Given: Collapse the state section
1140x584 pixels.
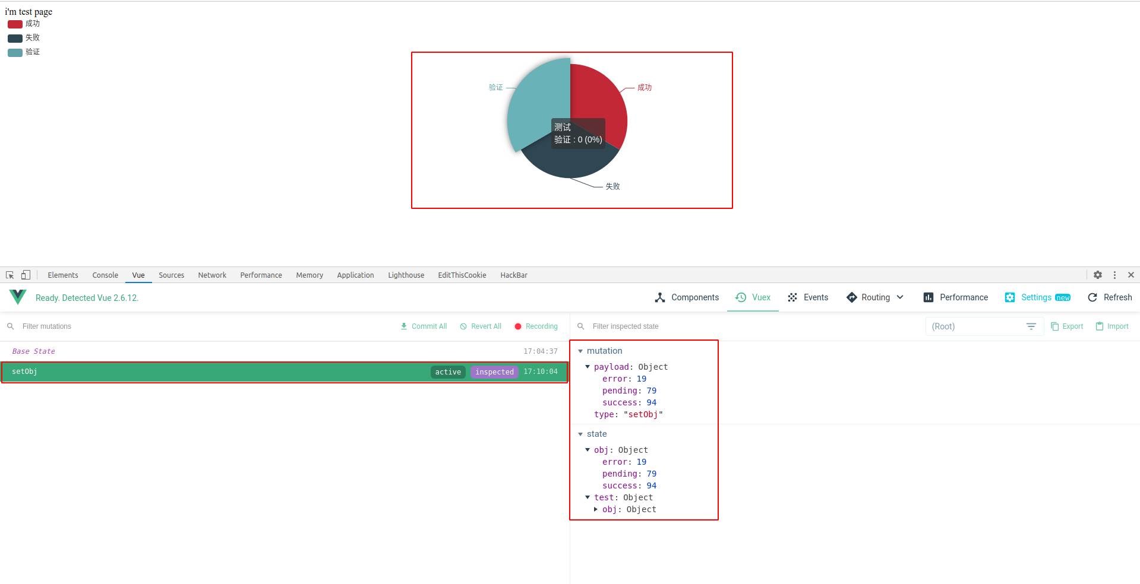Looking at the screenshot, I should pyautogui.click(x=580, y=434).
